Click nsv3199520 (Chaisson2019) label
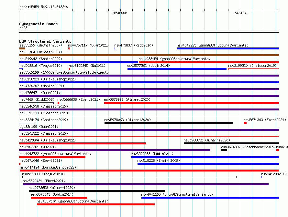Image resolution: width=288 pixels, height=217 pixels. pos(252,66)
